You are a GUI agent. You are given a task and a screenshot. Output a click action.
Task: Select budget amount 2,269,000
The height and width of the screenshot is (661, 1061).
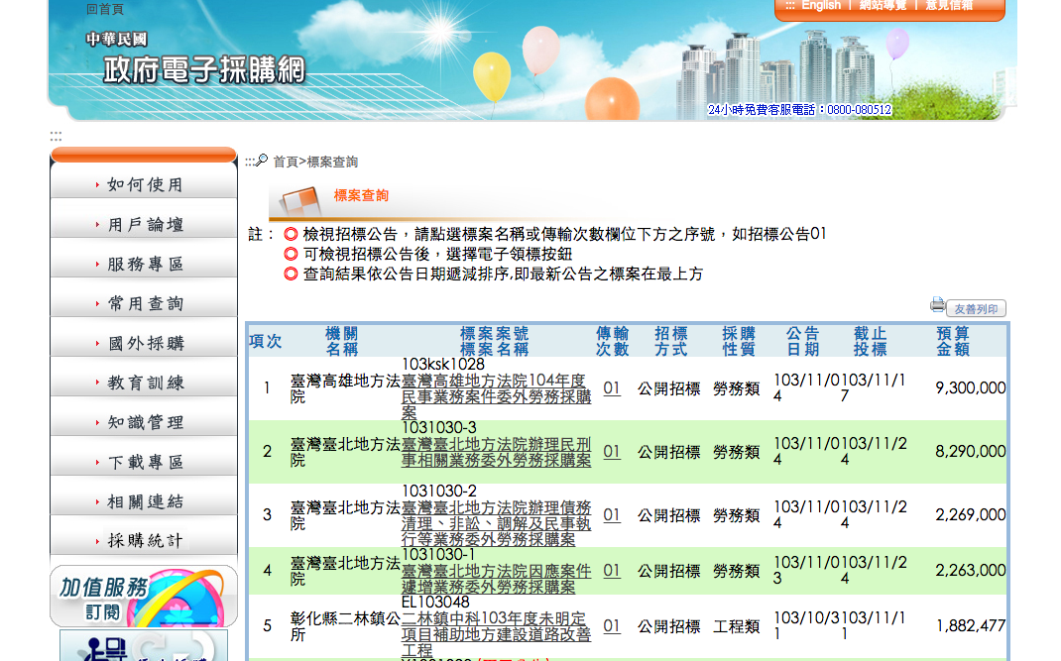[971, 515]
